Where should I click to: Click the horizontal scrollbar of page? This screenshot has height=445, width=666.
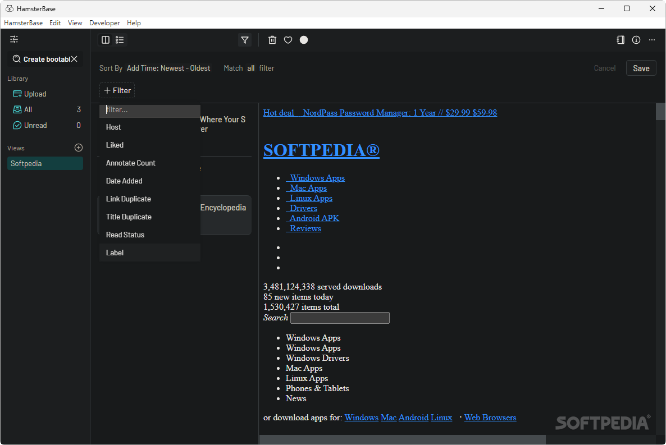(402, 439)
